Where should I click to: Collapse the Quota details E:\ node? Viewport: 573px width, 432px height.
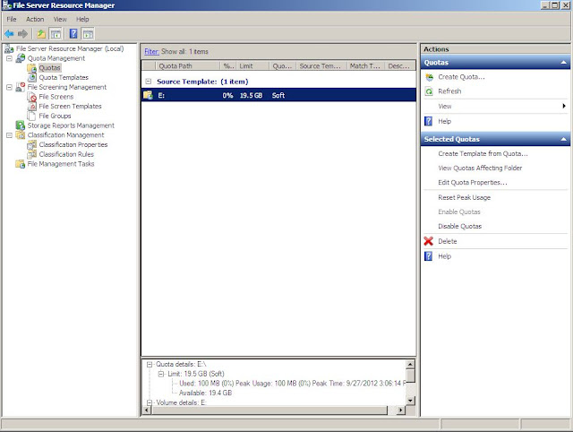[x=150, y=364]
